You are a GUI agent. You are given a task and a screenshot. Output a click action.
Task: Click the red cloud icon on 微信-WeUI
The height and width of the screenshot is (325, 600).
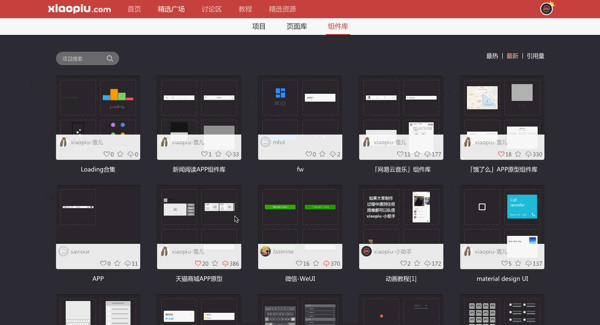(326, 264)
